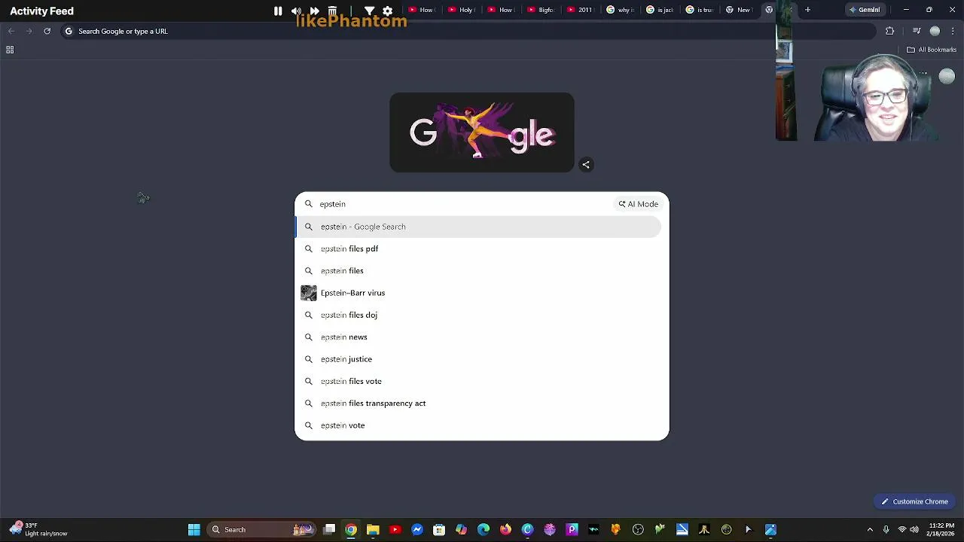Open the taskbar clock showing 11:22 PM
This screenshot has height=542, width=964.
point(941,529)
